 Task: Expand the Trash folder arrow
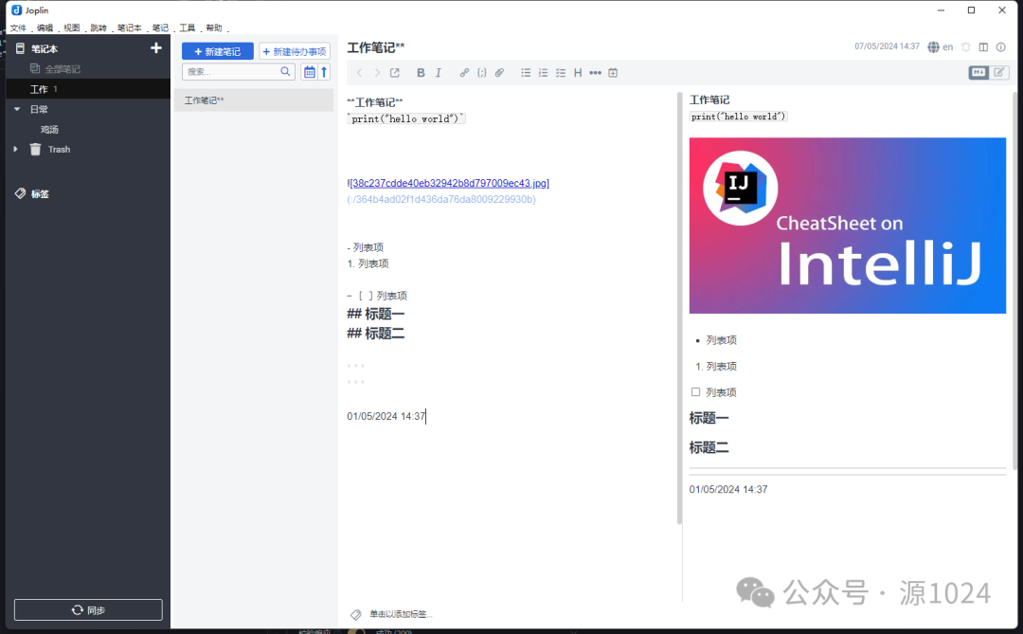(x=16, y=149)
